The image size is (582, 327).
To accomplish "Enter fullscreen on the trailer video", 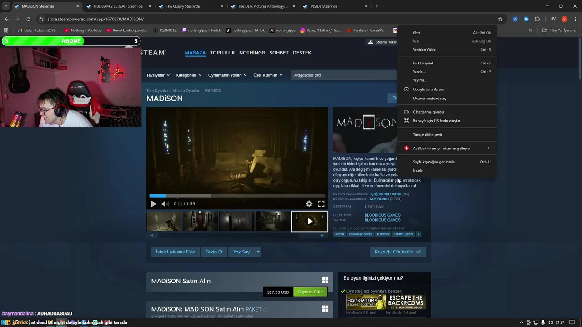I will pyautogui.click(x=321, y=204).
